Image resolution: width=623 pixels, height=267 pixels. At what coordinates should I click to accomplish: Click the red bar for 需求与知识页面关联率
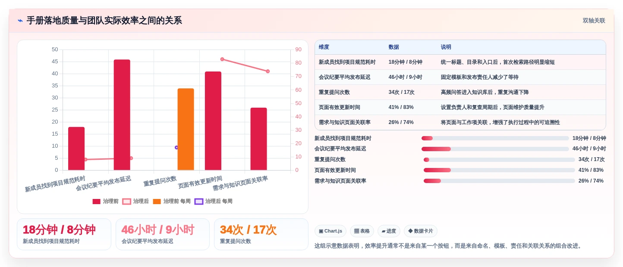pyautogui.click(x=259, y=139)
